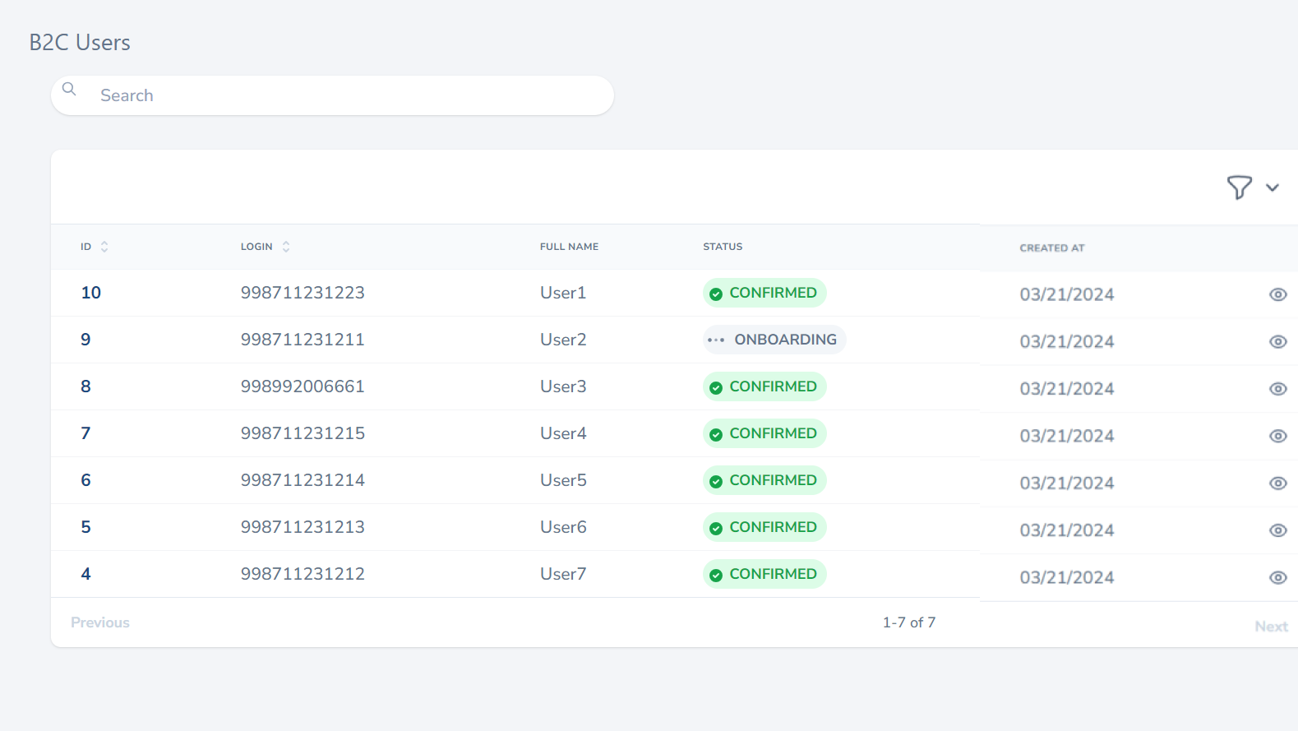View details of User2 via eye icon
Viewport: 1298px width, 731px height.
point(1277,341)
